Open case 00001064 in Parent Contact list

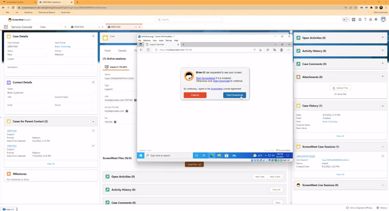point(11,131)
